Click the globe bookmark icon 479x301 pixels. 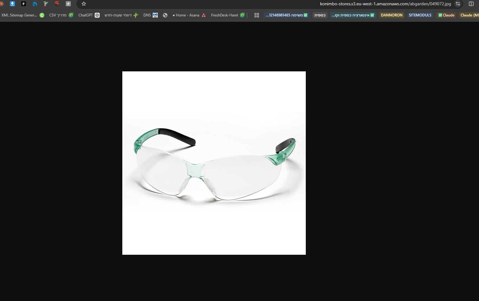coord(165,15)
